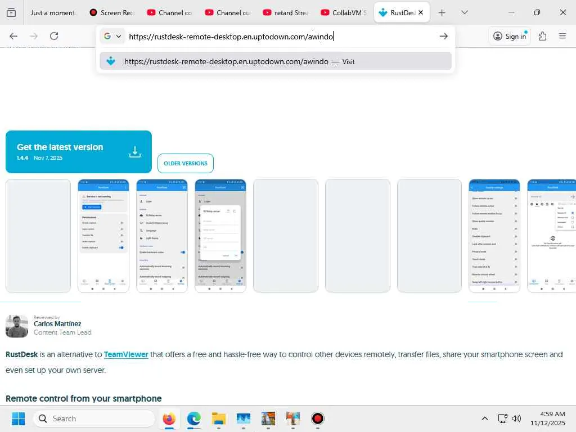
Task: Open the volume speaker tray icon
Action: click(516, 418)
